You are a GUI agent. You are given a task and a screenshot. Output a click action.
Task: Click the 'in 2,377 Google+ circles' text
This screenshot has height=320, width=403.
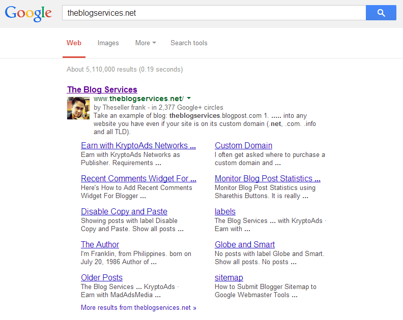point(187,107)
